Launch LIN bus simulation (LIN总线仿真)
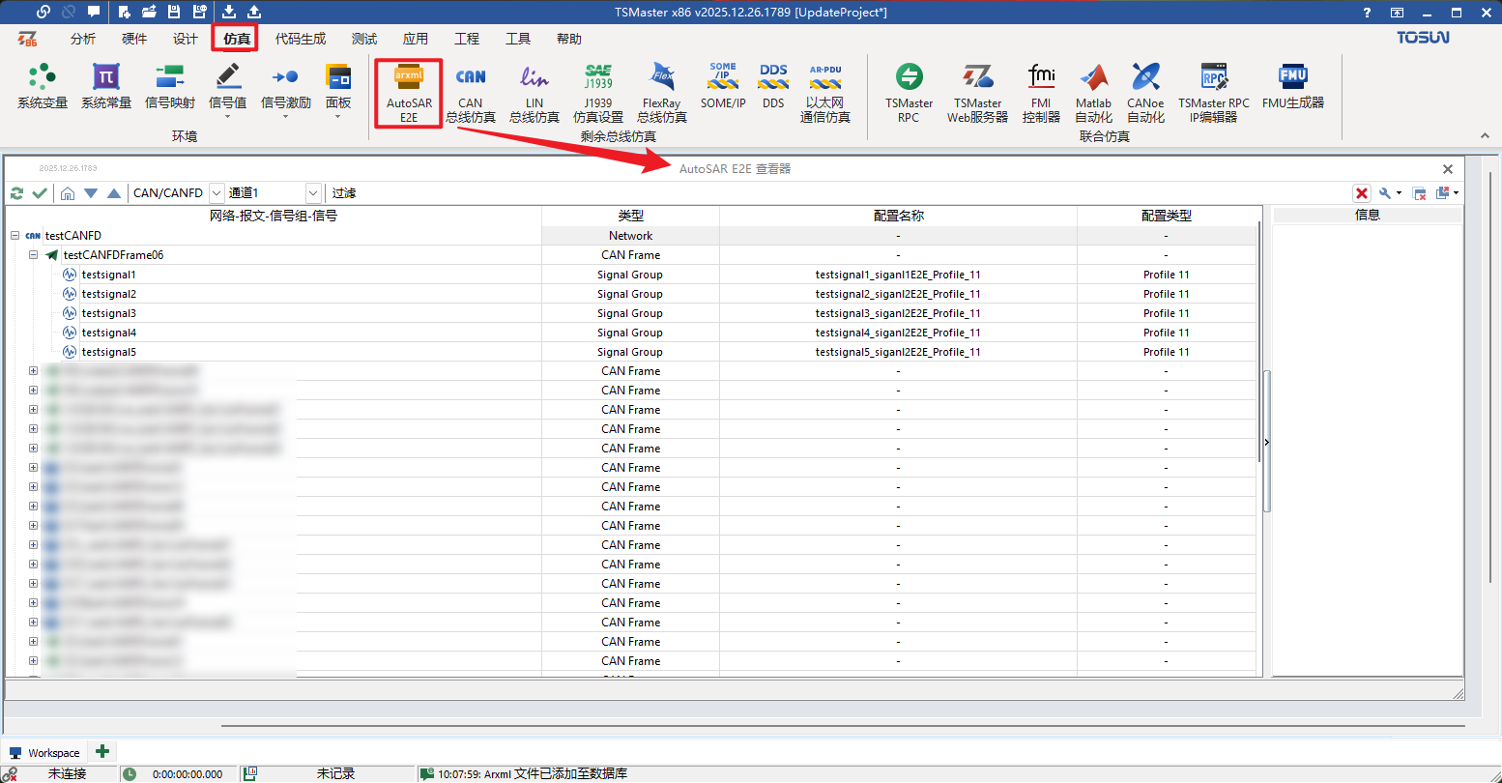 pyautogui.click(x=534, y=93)
